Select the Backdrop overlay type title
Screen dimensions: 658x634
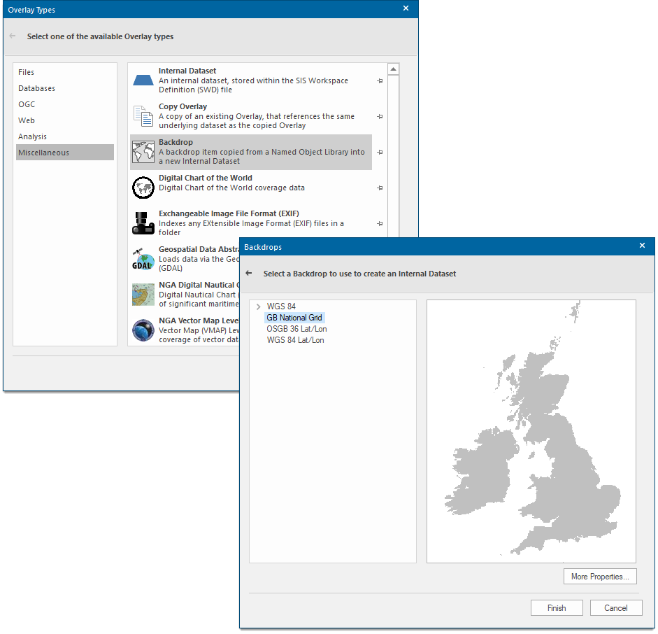[x=176, y=142]
